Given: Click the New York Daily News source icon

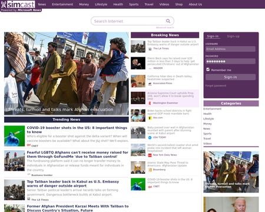Looking at the screenshot, I should (150, 155).
